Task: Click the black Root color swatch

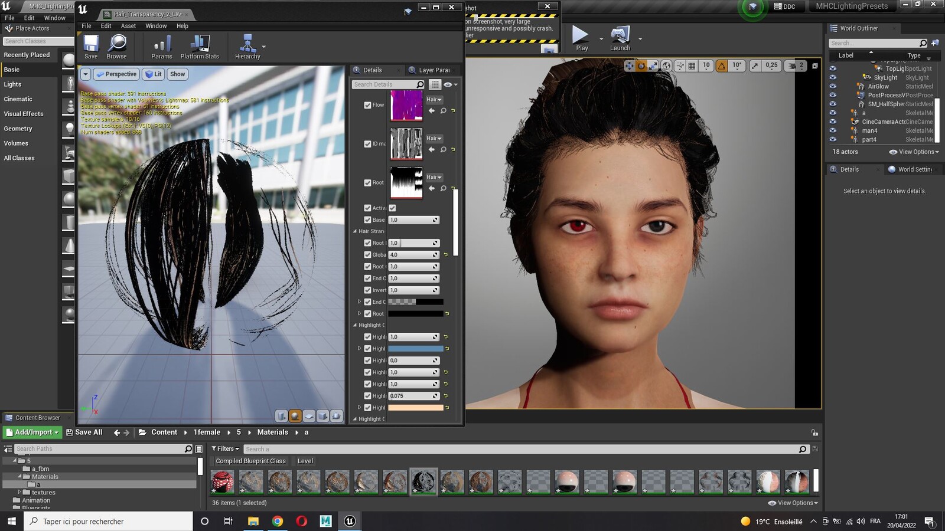Action: pyautogui.click(x=415, y=314)
